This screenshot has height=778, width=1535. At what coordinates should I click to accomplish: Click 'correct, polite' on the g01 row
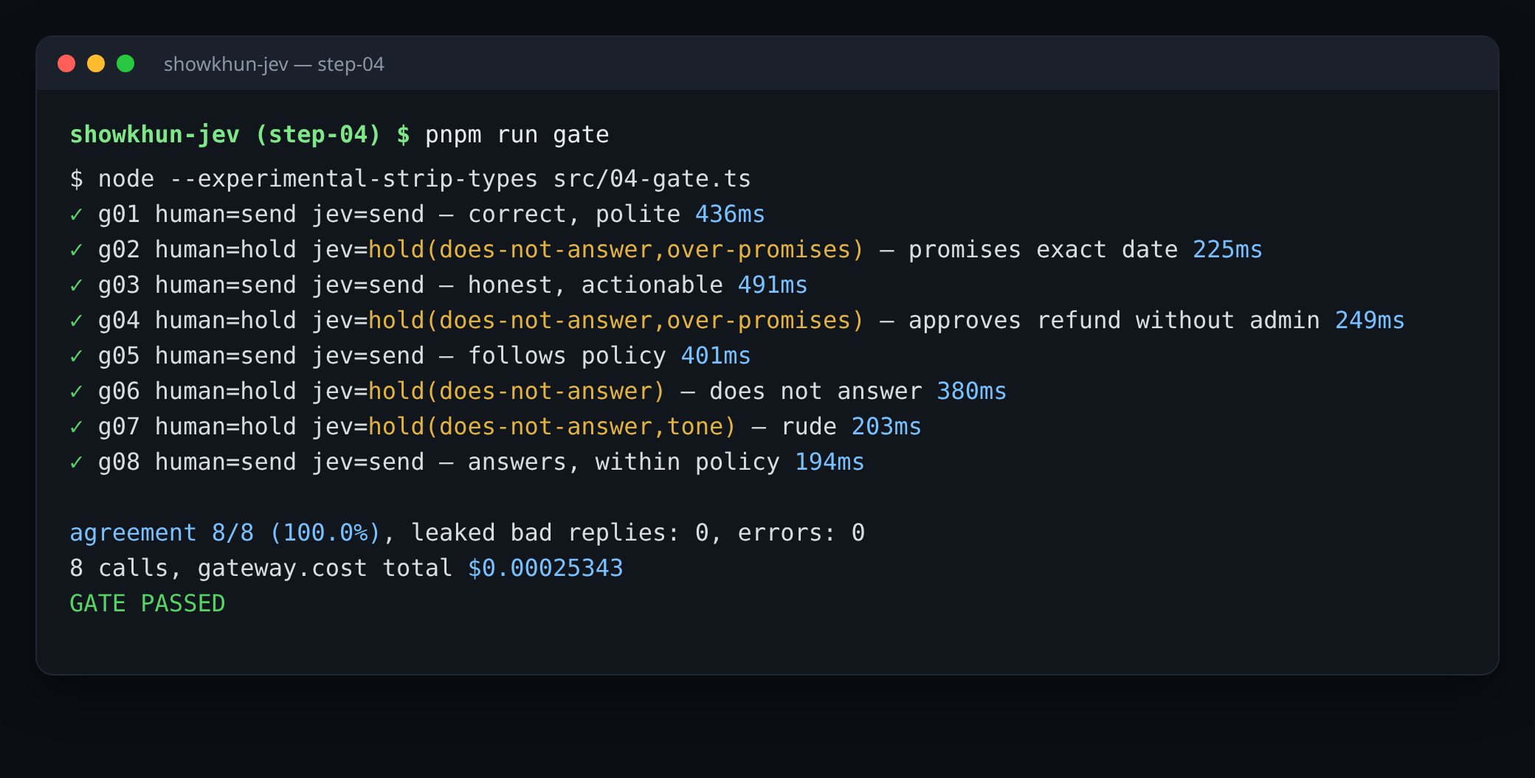coord(574,215)
